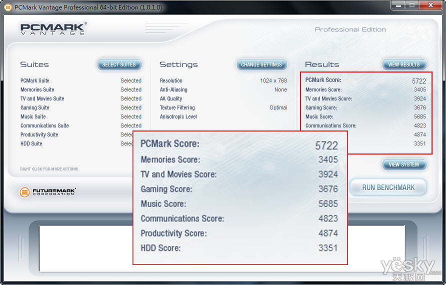Screen dimensions: 446x285
Task: Open VIEW RESULTS
Action: (404, 64)
